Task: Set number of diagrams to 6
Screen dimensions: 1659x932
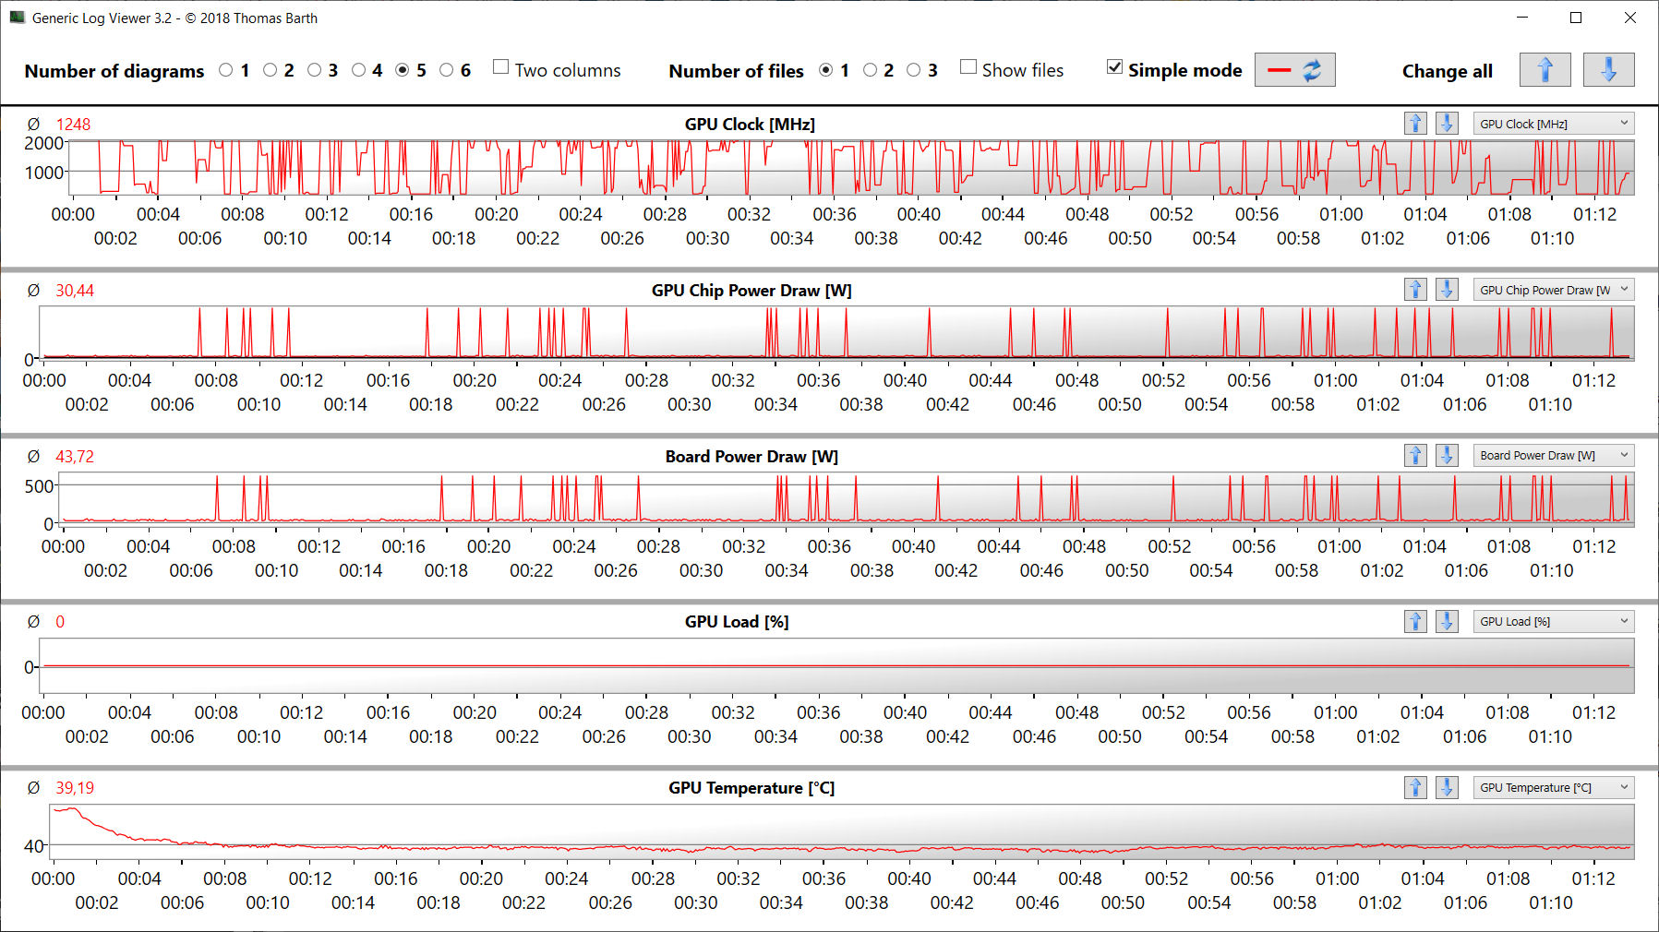Action: pos(447,70)
